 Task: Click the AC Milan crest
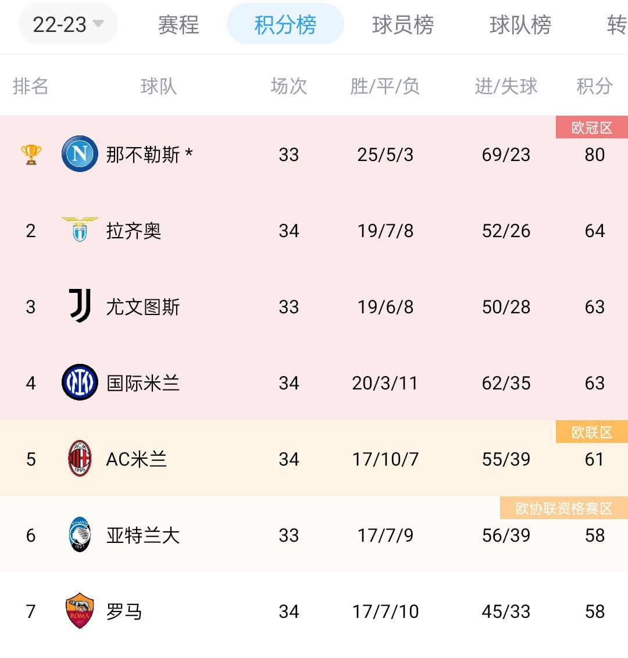pyautogui.click(x=80, y=458)
